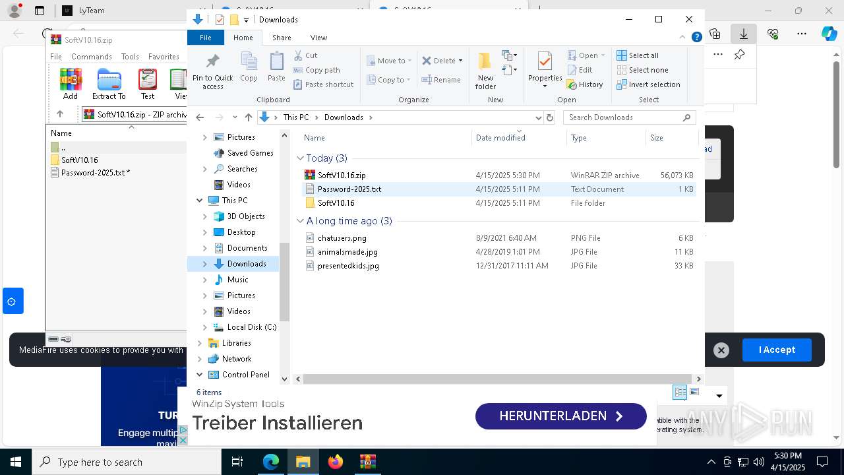This screenshot has height=475, width=844.
Task: Click HERUNTERLADEN ad button
Action: [561, 416]
